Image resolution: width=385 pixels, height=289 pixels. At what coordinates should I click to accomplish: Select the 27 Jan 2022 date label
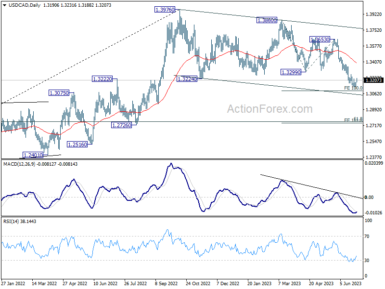[13, 283]
